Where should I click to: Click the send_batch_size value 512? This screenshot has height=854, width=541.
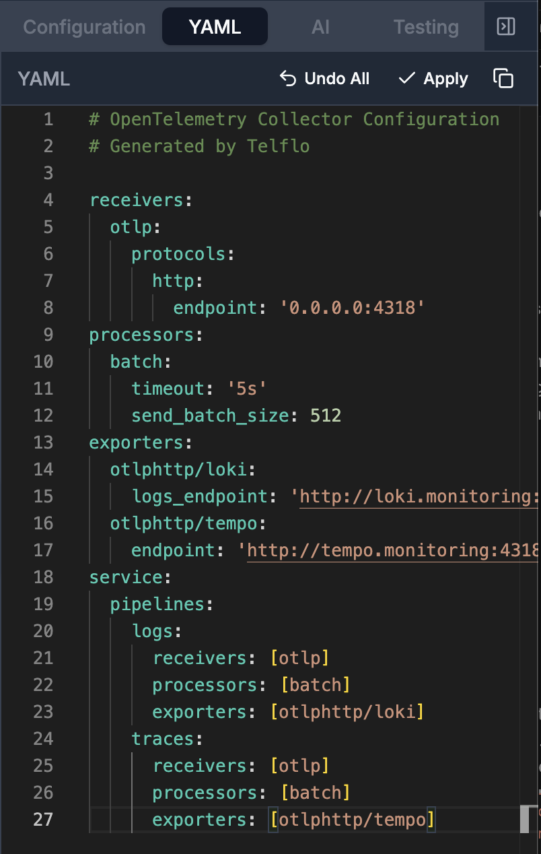click(x=326, y=416)
